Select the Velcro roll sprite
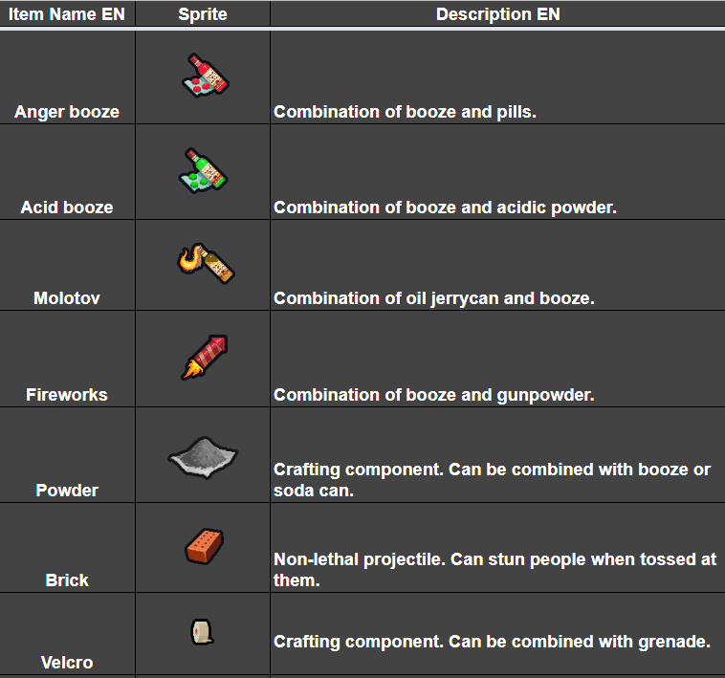This screenshot has height=678, width=725. [203, 631]
